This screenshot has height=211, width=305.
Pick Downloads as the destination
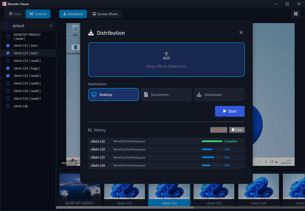(219, 95)
